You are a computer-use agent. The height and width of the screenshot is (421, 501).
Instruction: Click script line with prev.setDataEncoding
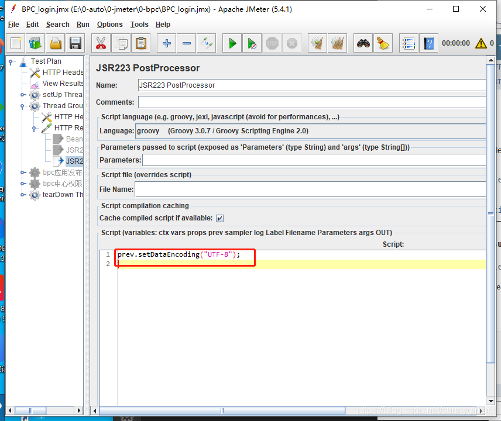click(179, 254)
